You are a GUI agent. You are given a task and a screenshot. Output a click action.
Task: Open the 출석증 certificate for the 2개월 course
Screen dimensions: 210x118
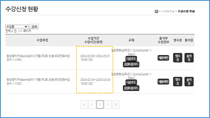189,58
